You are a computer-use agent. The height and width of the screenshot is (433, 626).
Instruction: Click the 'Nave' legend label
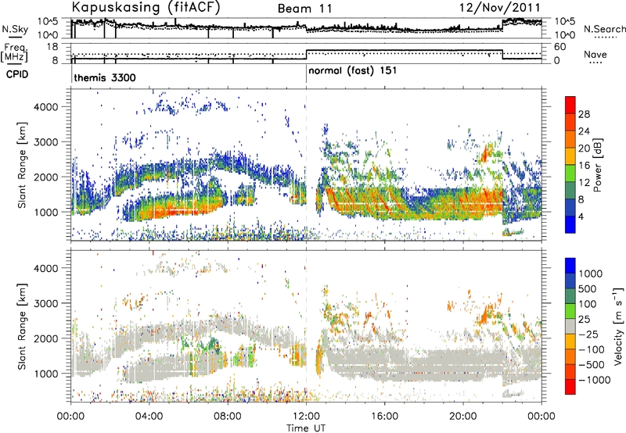click(595, 54)
